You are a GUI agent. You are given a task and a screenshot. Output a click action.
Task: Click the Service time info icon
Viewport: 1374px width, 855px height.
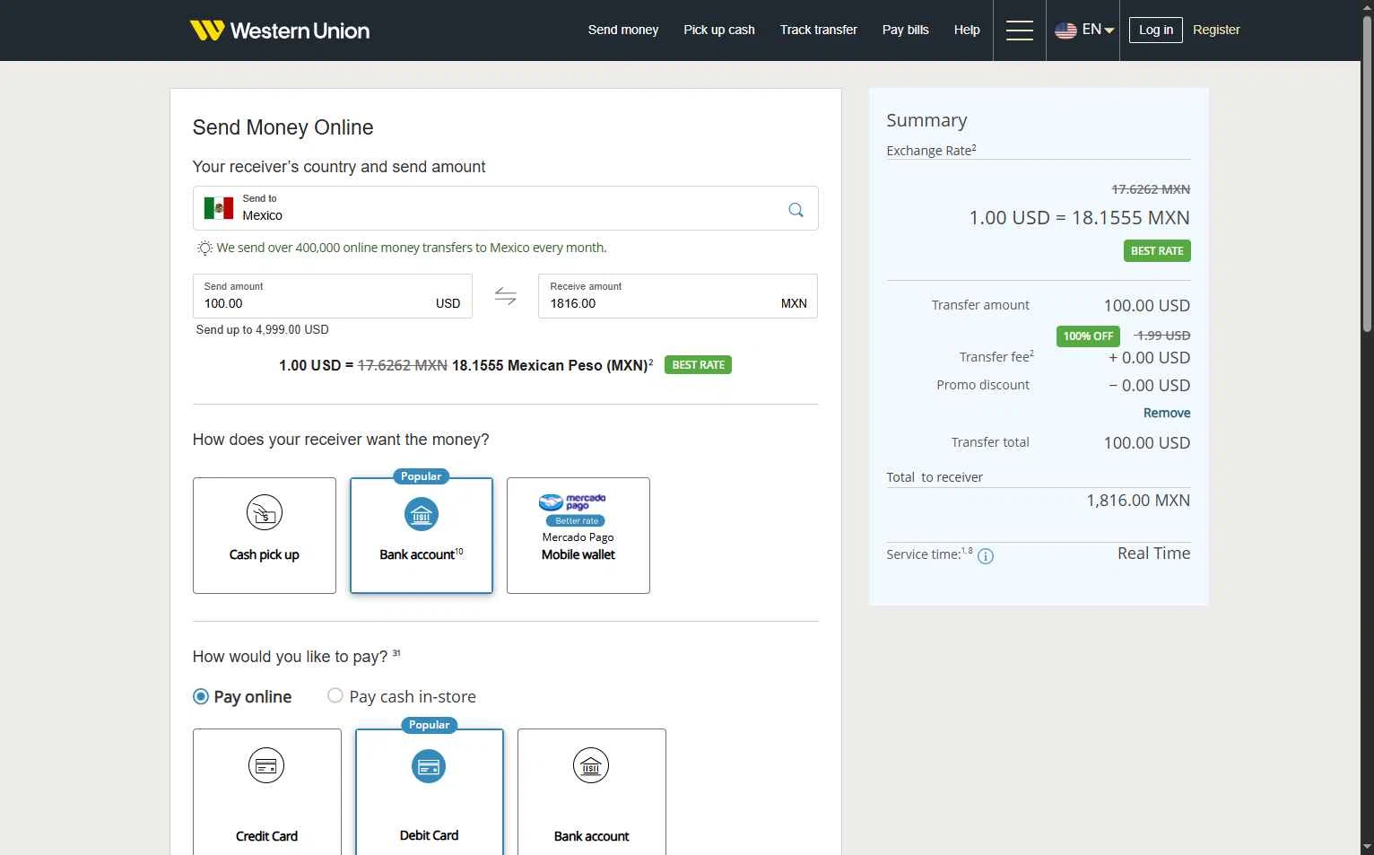coord(985,556)
